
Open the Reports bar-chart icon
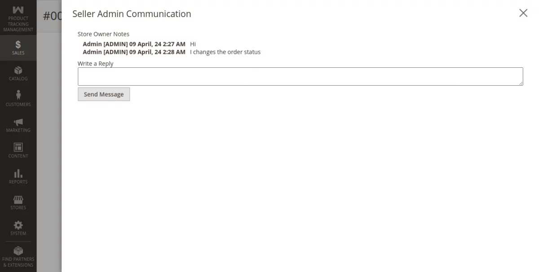pos(18,173)
